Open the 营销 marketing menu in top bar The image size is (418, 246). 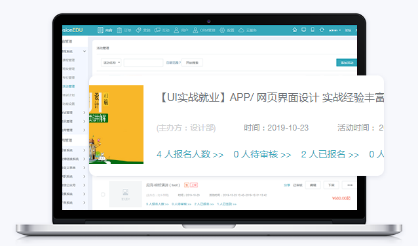click(143, 30)
